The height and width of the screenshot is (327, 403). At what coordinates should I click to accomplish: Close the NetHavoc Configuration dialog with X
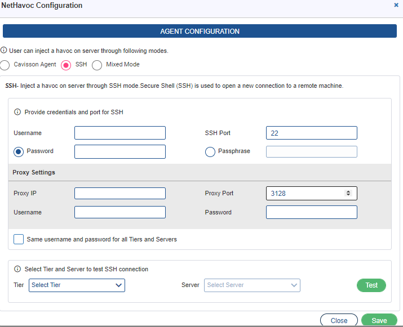(x=396, y=5)
